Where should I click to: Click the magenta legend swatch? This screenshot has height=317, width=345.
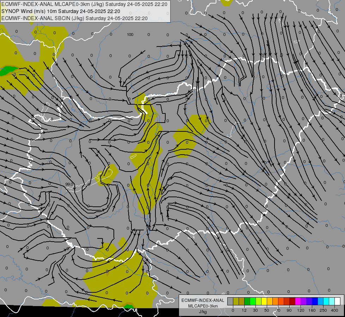(298, 302)
